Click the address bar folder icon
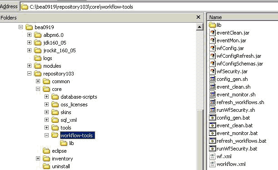This screenshot has height=170, width=278. tap(25, 7)
